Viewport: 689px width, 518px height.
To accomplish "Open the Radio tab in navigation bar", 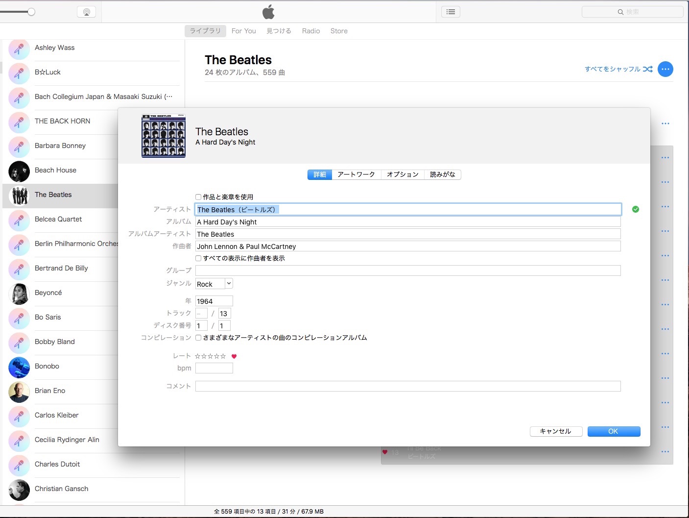I will [x=310, y=31].
